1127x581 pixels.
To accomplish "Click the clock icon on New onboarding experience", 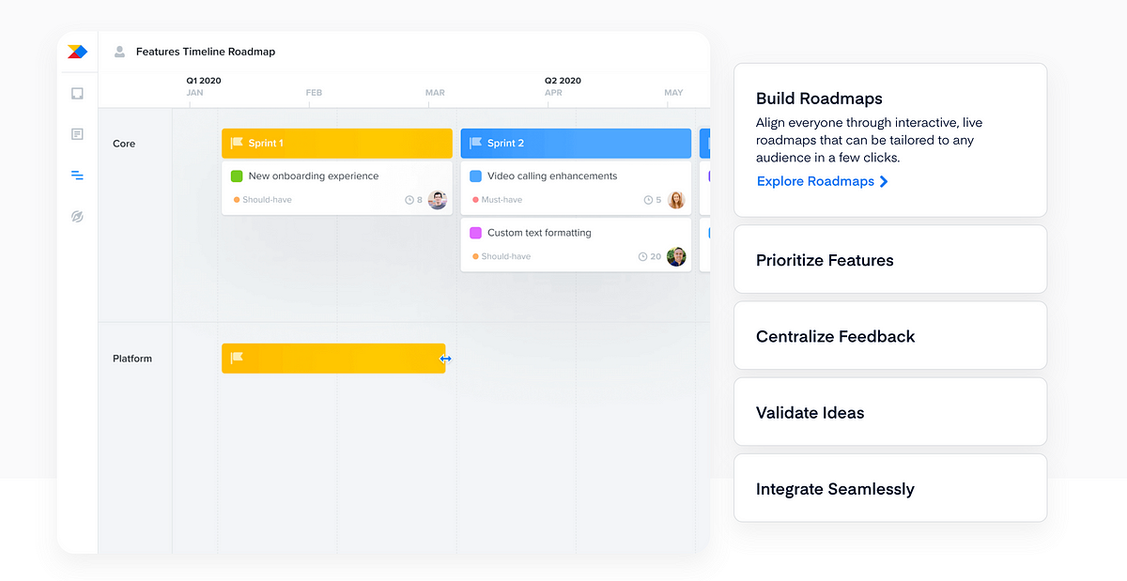I will [409, 200].
